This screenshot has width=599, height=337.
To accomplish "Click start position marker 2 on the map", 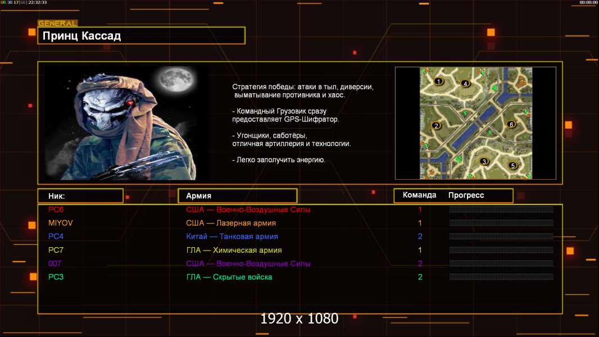I will click(436, 126).
